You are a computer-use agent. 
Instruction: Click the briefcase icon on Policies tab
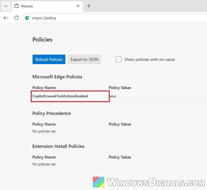click(17, 6)
